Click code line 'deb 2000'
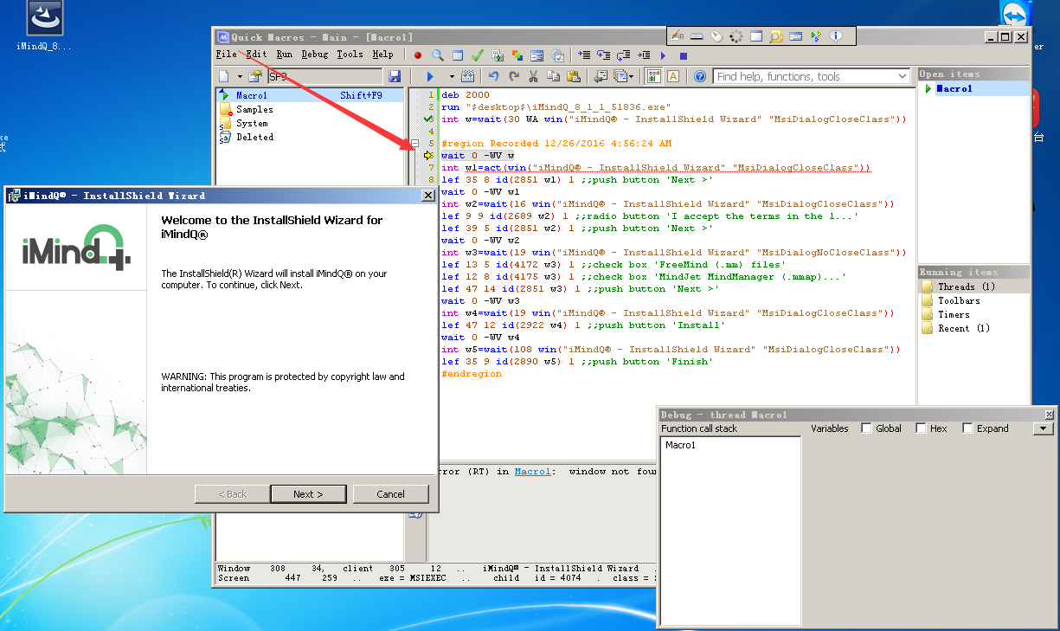This screenshot has height=631, width=1060. 465,94
